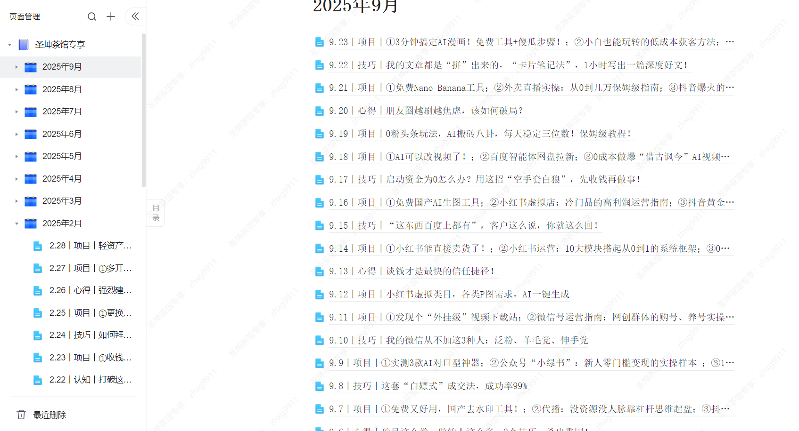Select the 2025年6月 folder in sidebar
This screenshot has width=799, height=431.
pos(71,134)
